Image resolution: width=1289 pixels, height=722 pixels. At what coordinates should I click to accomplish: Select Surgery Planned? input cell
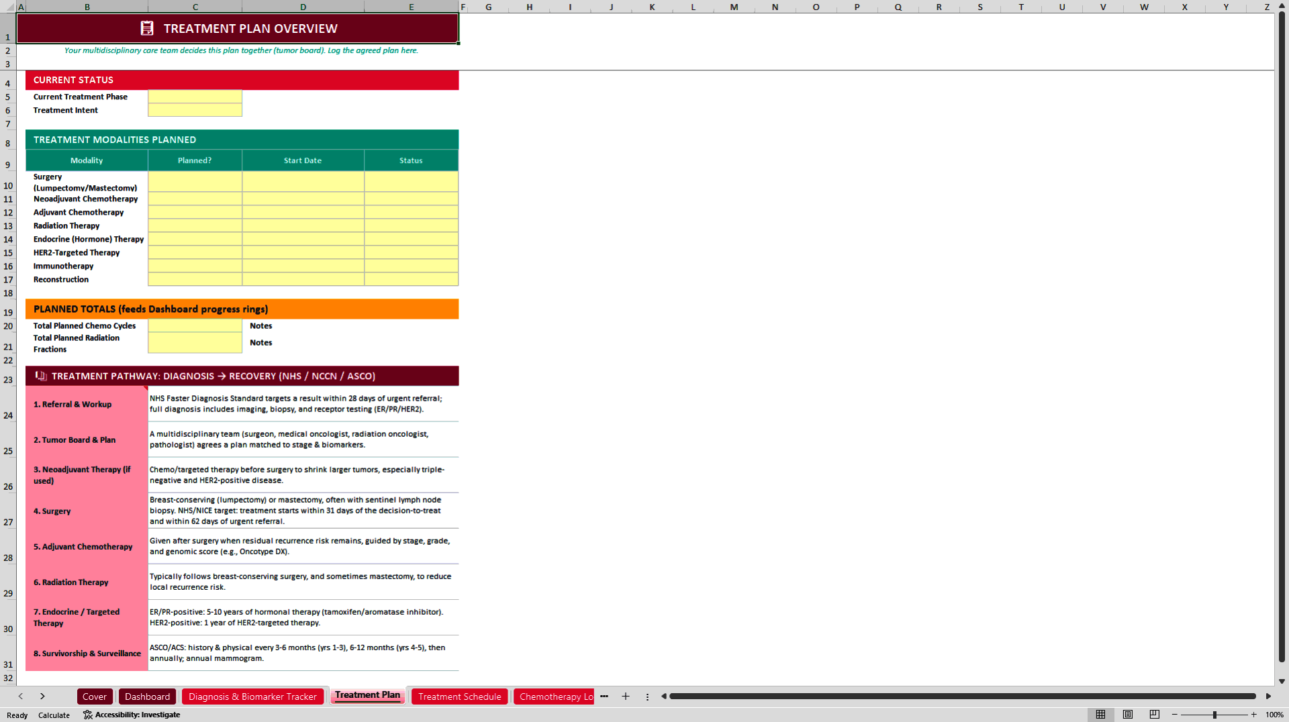(x=195, y=182)
